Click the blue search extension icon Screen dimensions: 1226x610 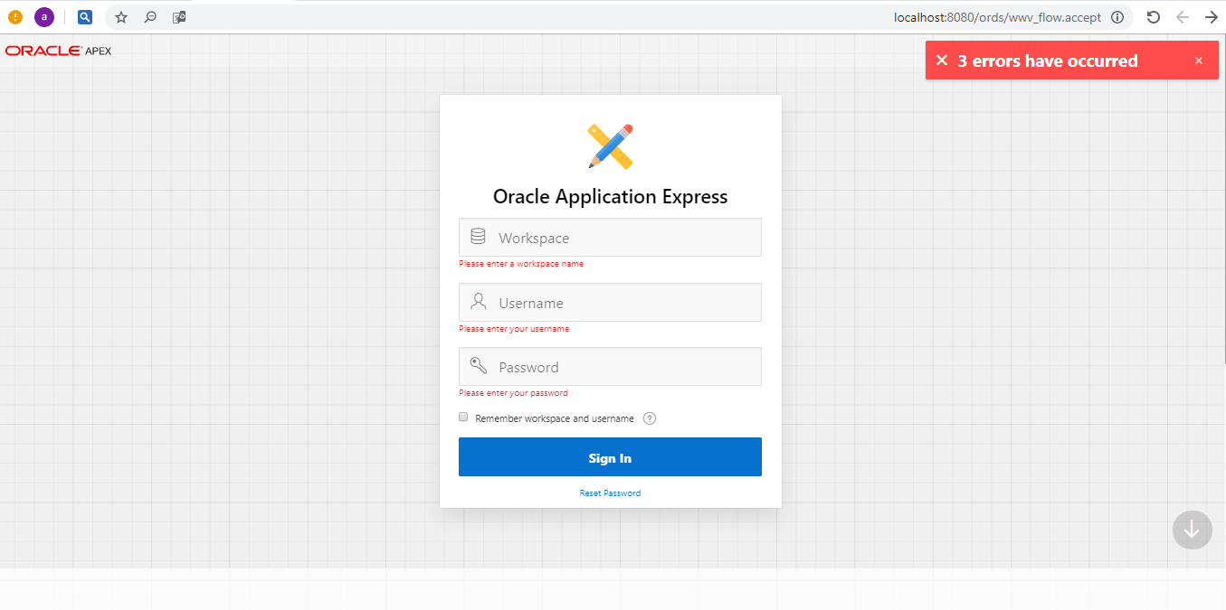point(84,17)
